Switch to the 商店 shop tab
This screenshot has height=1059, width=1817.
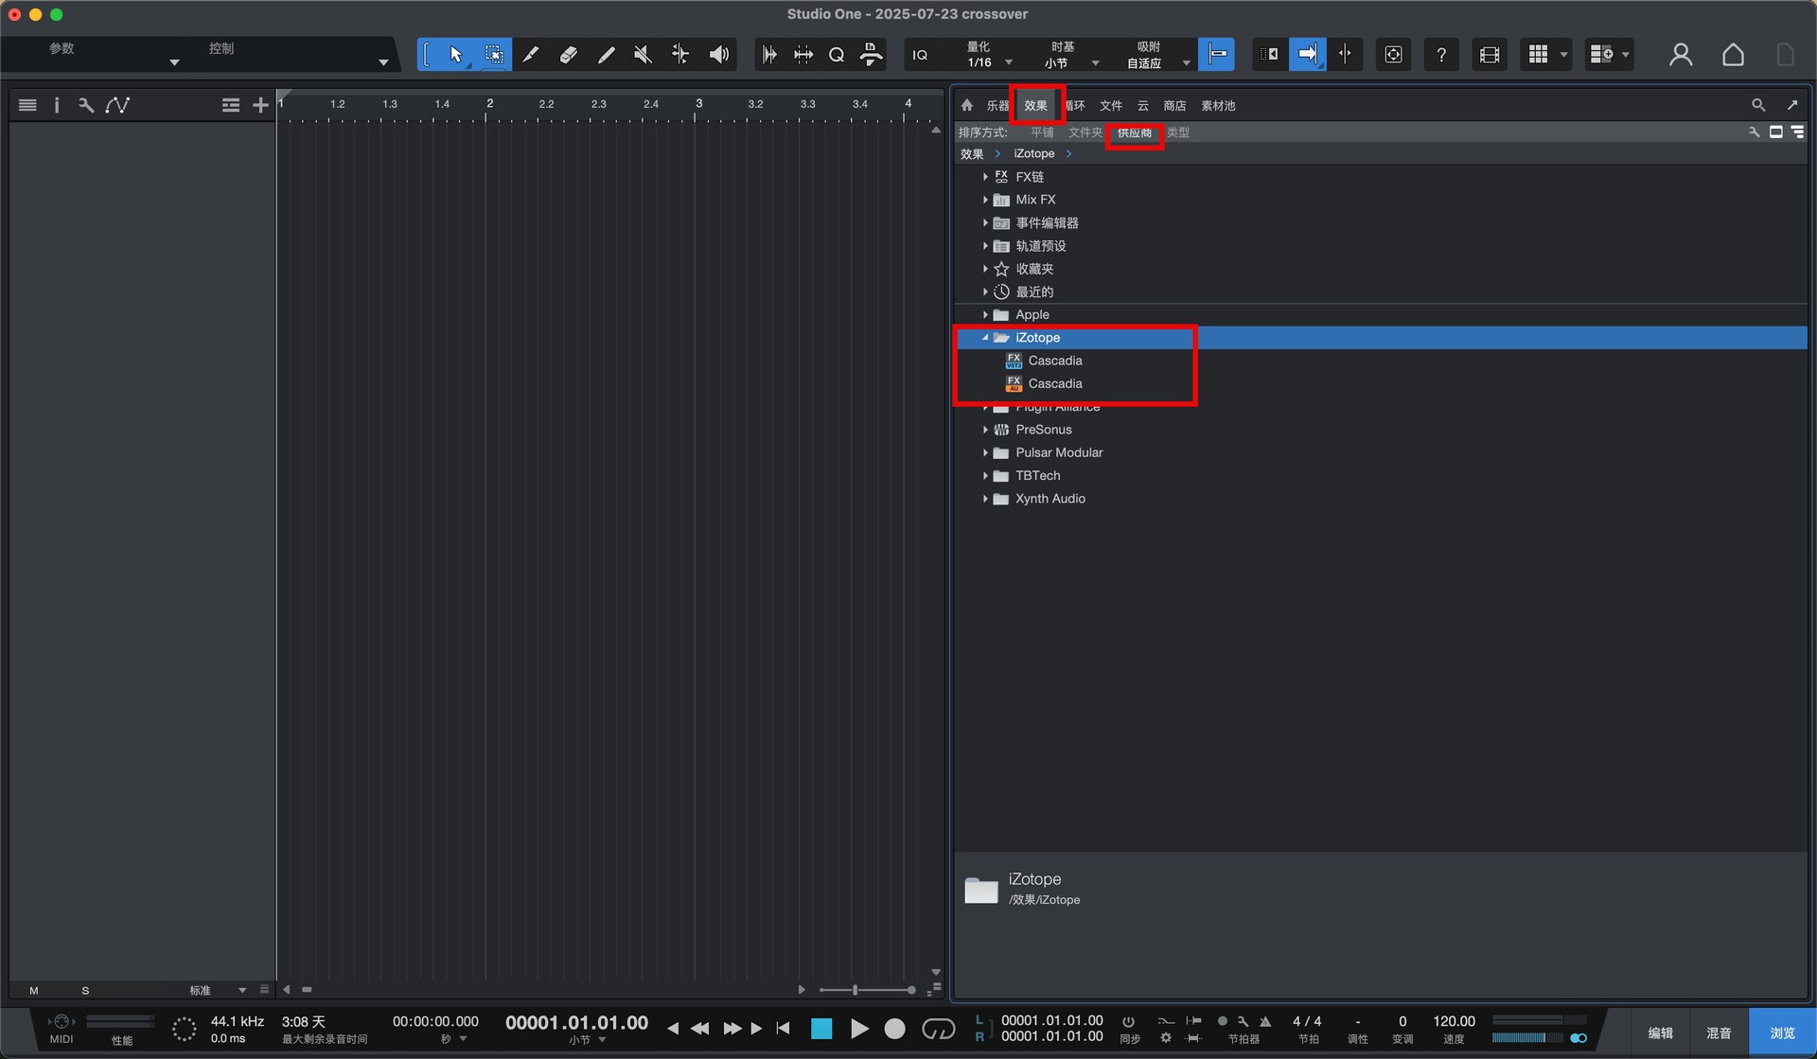click(1174, 106)
